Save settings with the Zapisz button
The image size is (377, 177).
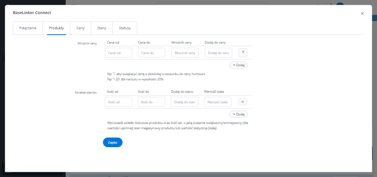click(113, 142)
